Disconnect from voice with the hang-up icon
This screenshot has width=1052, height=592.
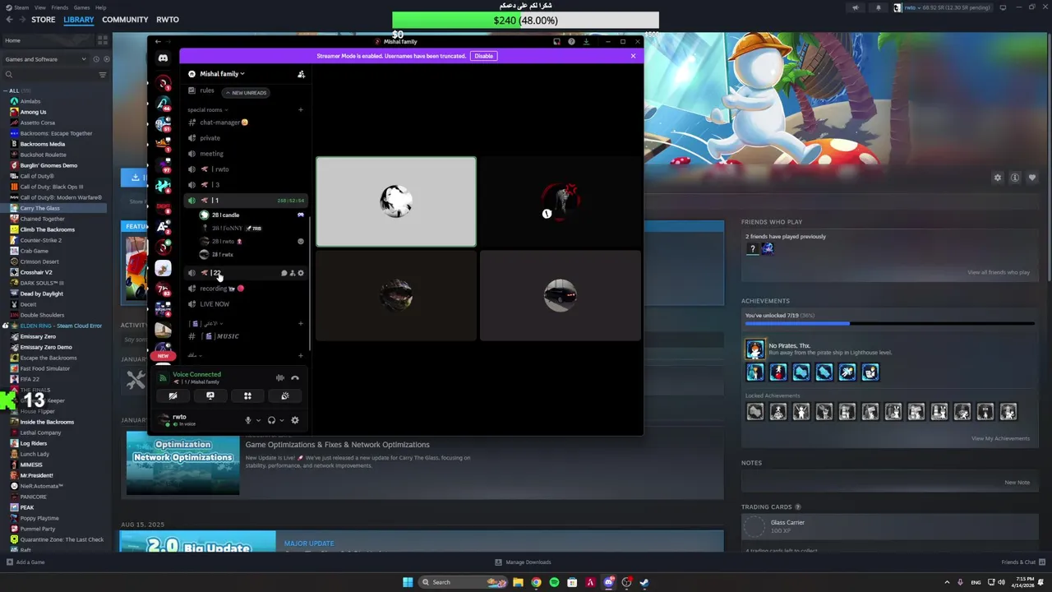(x=295, y=378)
